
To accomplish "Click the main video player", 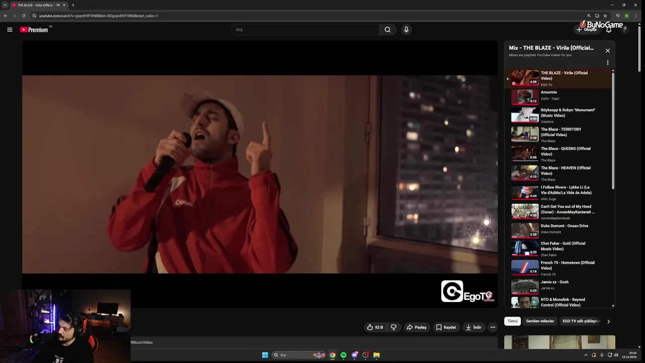I will (x=260, y=174).
